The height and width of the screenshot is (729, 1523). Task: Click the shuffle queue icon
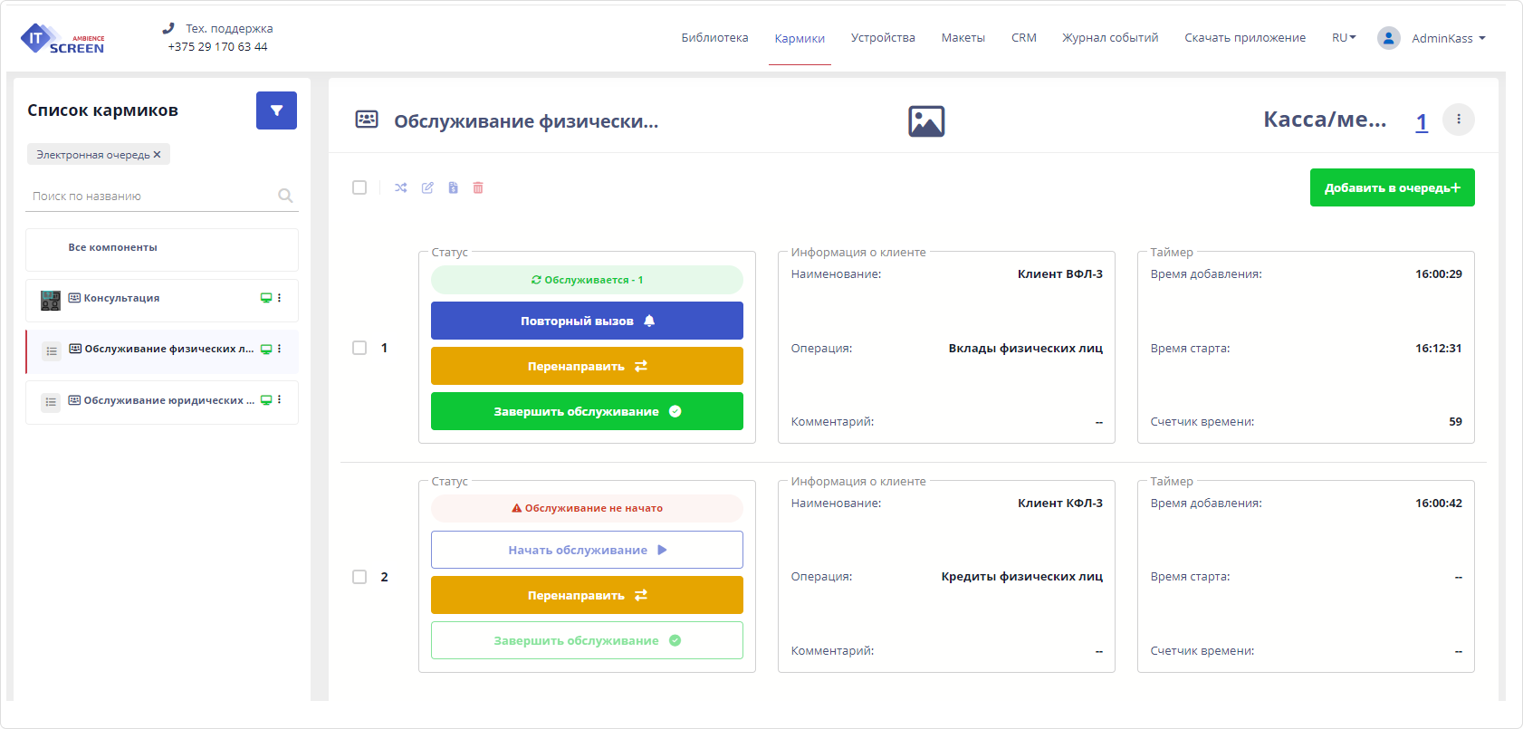(x=401, y=187)
